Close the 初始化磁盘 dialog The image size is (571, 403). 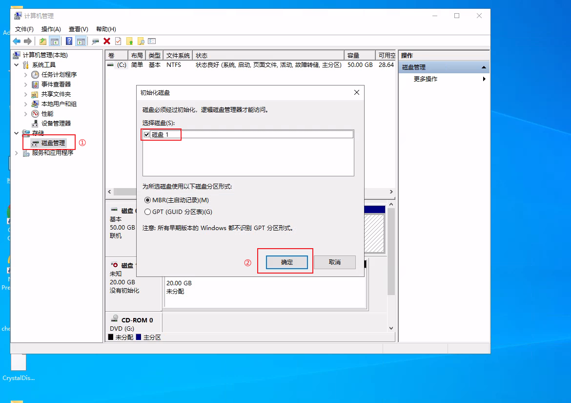357,92
